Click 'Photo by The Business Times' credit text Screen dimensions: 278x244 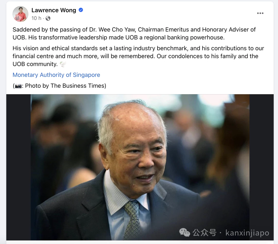pos(65,86)
